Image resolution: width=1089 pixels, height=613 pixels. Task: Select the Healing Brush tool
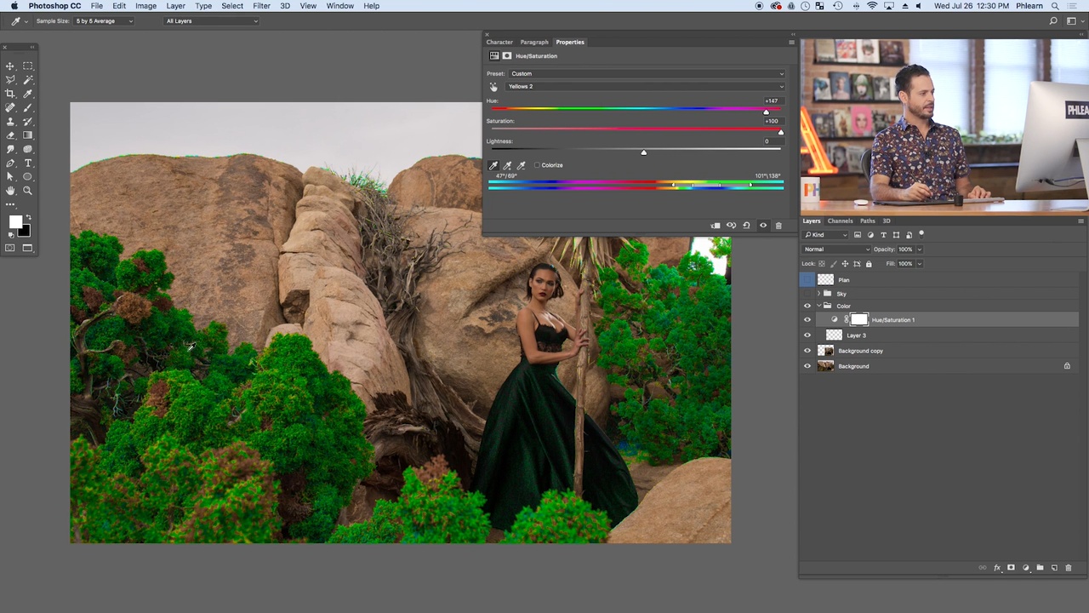(10, 107)
